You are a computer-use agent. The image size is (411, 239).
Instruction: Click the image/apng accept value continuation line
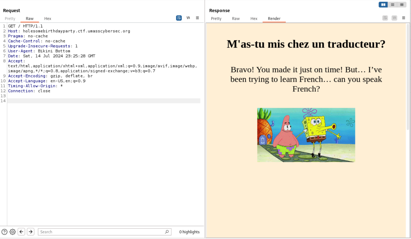click(82, 71)
